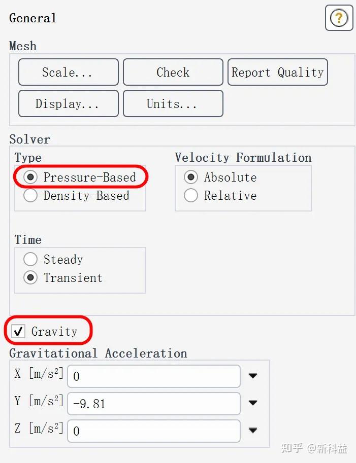Click the Y gravitational acceleration field
The image size is (356, 463).
coord(153,404)
